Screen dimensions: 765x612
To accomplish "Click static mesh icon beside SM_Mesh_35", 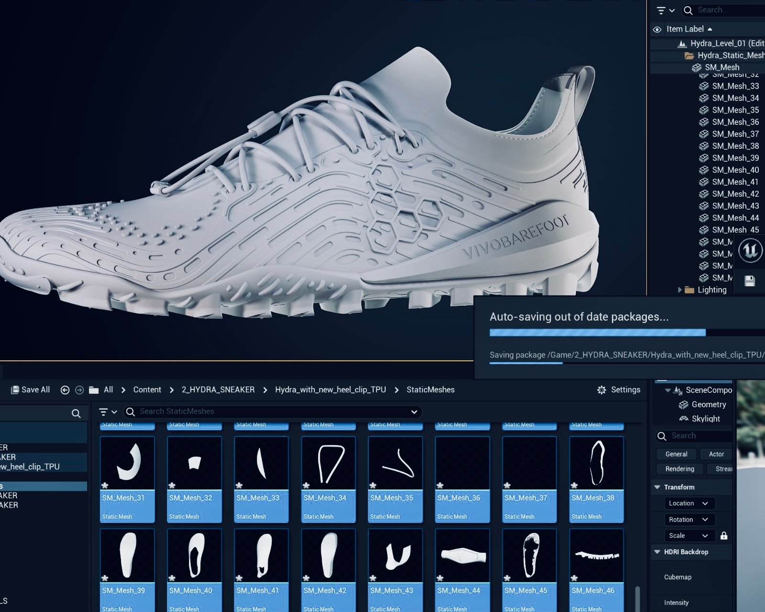I will pos(704,110).
